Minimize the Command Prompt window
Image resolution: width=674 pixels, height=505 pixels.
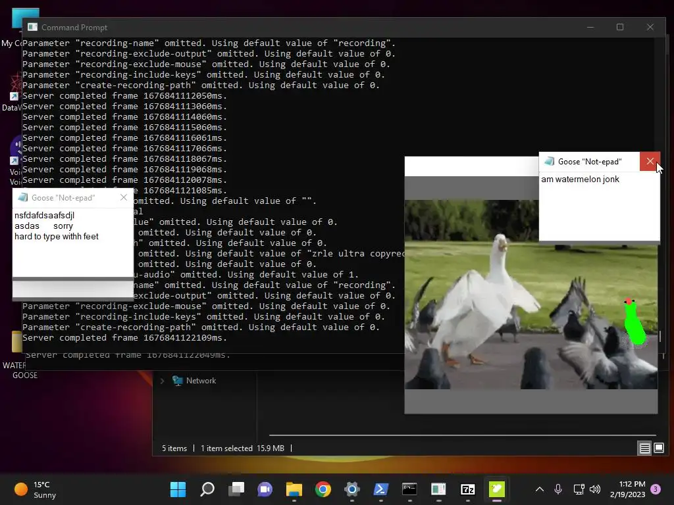coord(590,27)
